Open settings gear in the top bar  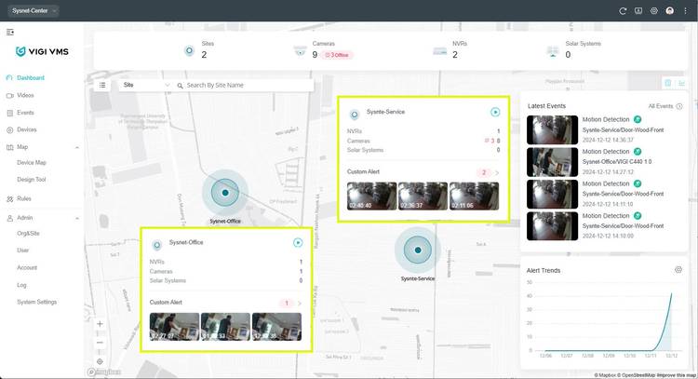(x=654, y=10)
